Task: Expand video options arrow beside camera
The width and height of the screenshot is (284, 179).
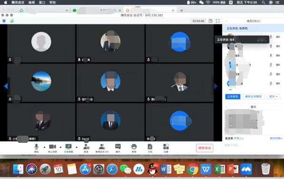Action: pos(61,147)
